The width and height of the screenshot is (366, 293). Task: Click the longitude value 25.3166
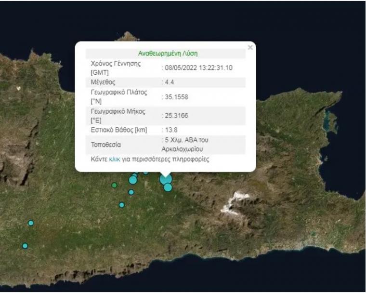point(176,116)
